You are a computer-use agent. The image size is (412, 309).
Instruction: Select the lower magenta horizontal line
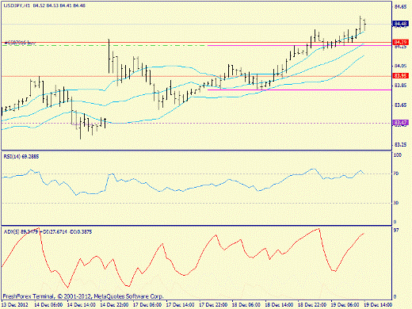coord(299,90)
